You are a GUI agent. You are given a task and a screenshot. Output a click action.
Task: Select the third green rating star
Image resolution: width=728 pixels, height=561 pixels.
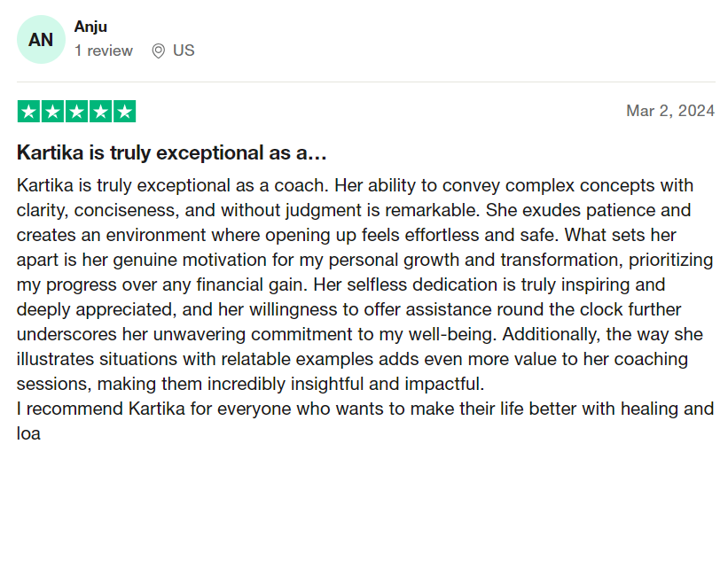(x=76, y=112)
